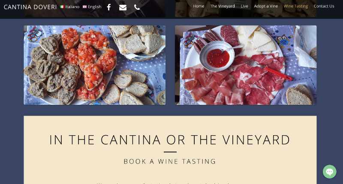Click the Italian flag icon
This screenshot has height=184, width=343.
click(62, 7)
